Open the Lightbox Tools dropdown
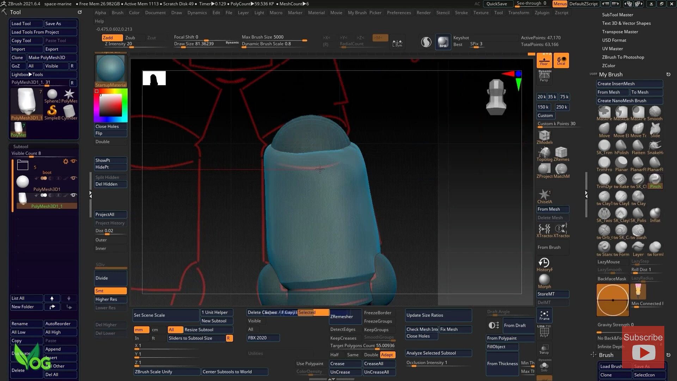This screenshot has width=677, height=381. [x=43, y=74]
